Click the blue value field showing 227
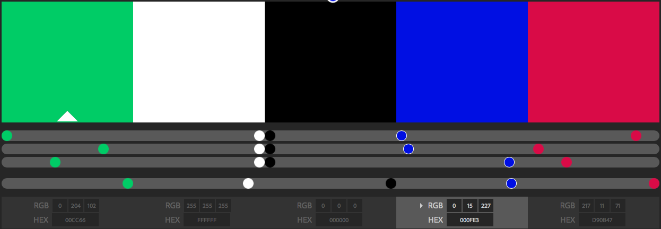Image resolution: width=661 pixels, height=229 pixels. point(486,206)
